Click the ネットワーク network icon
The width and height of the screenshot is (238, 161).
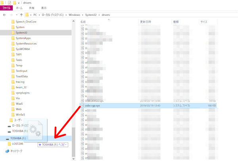(x=7, y=151)
